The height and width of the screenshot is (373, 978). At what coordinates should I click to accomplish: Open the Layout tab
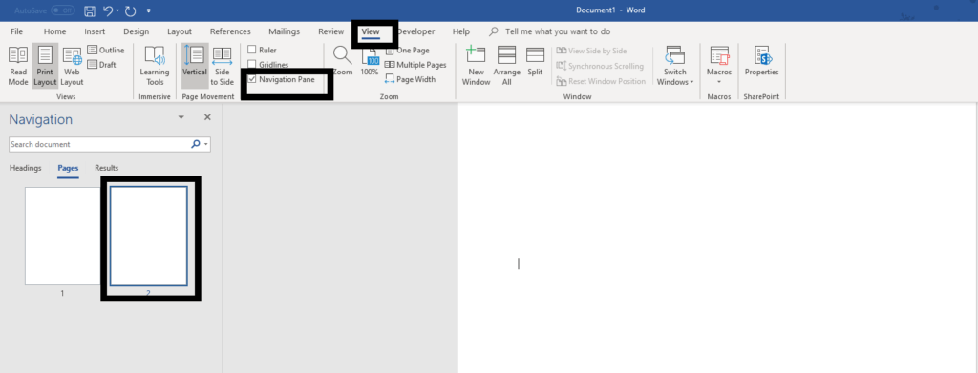[x=180, y=31]
